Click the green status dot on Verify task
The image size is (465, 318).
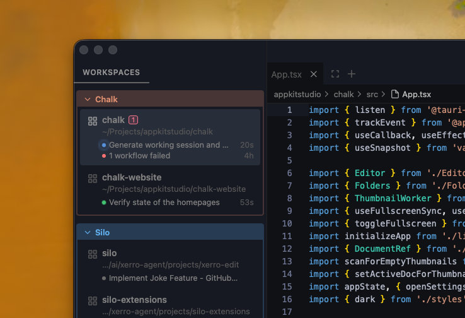point(104,203)
